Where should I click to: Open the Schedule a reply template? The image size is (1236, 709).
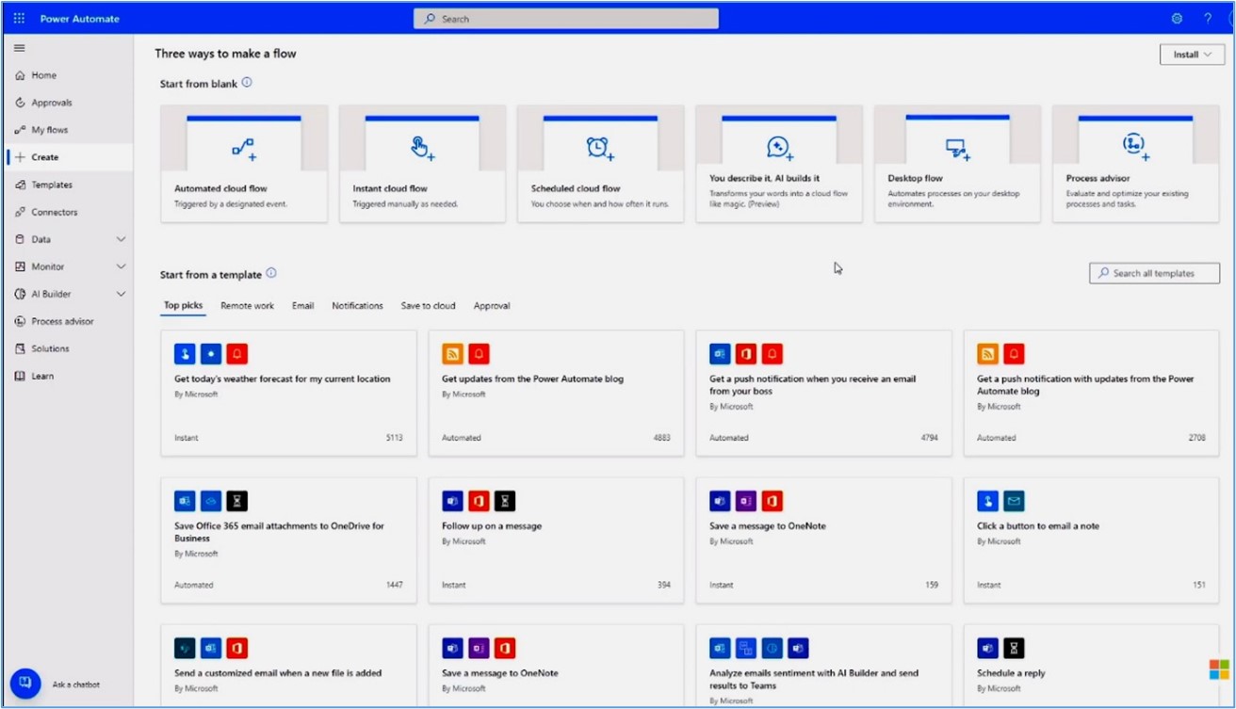coord(1091,666)
